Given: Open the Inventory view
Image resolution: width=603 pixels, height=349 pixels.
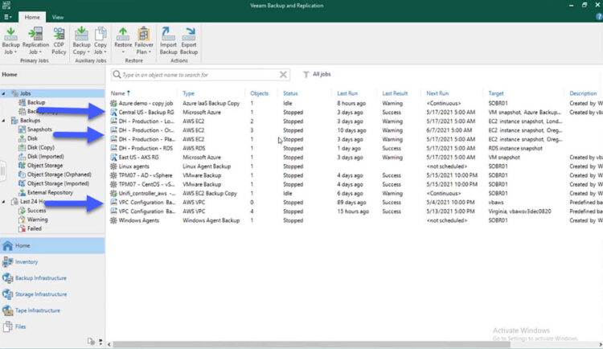Looking at the screenshot, I should coord(27,261).
